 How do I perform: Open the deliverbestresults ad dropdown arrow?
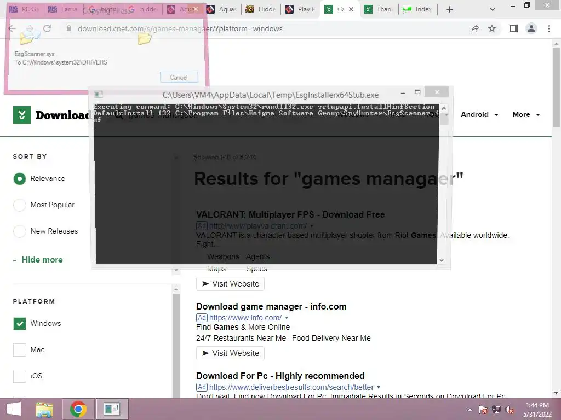(379, 387)
